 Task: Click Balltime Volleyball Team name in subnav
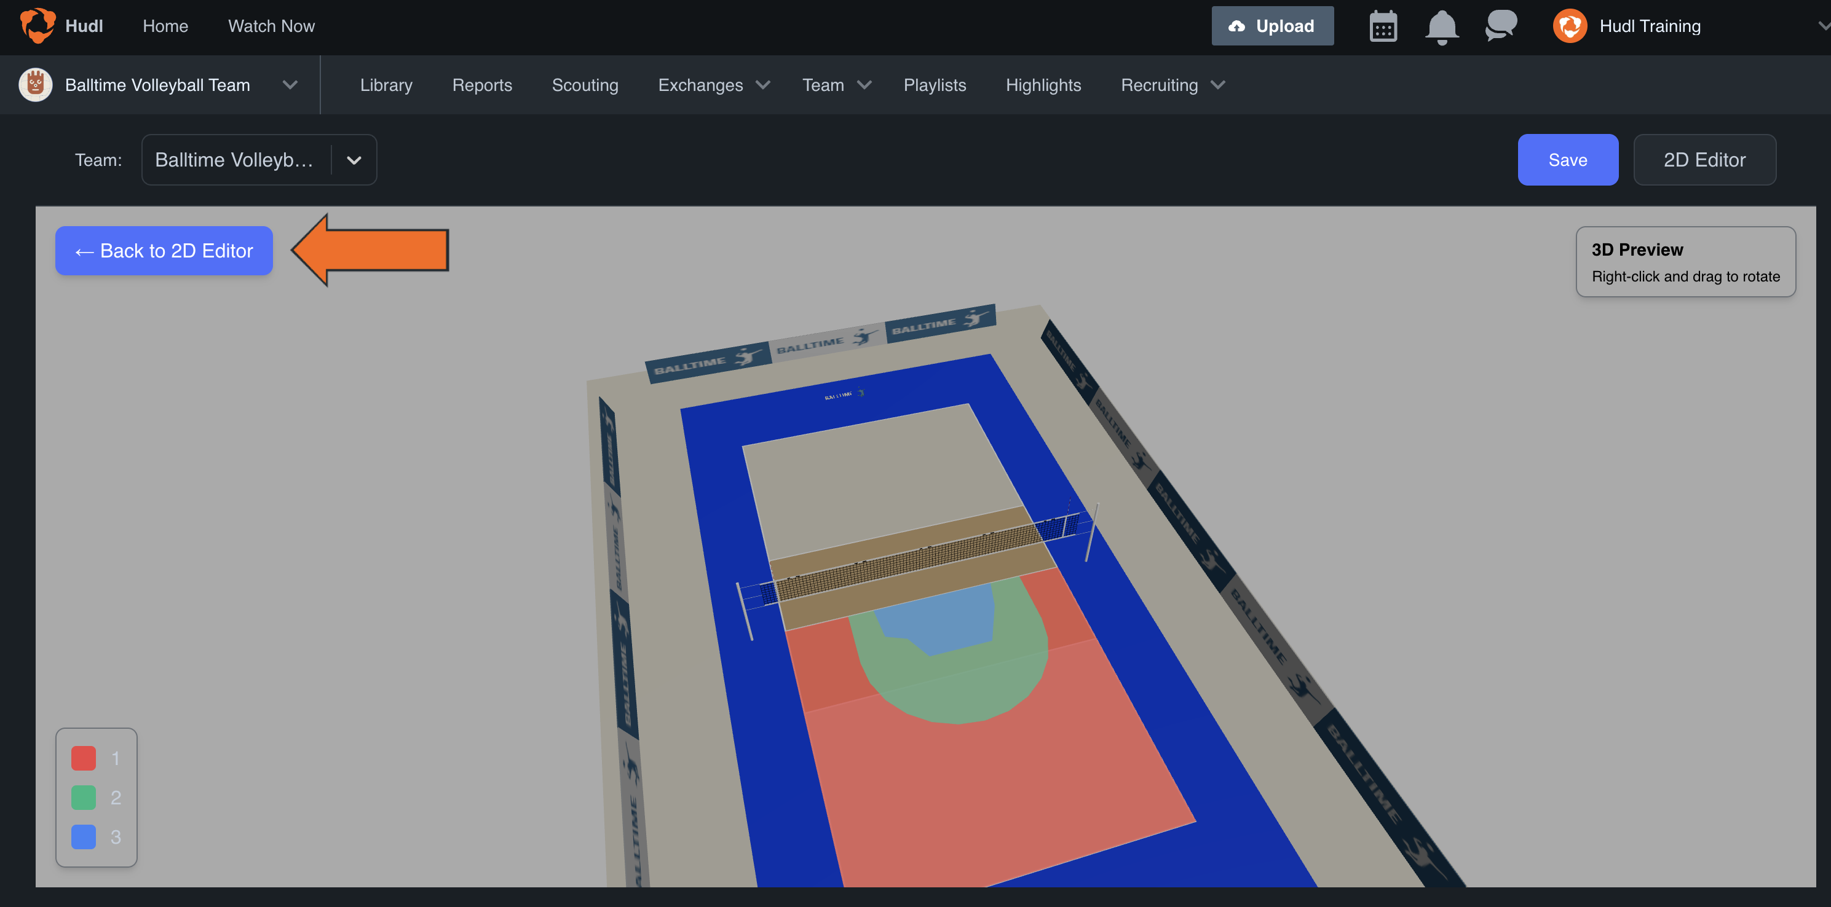157,85
